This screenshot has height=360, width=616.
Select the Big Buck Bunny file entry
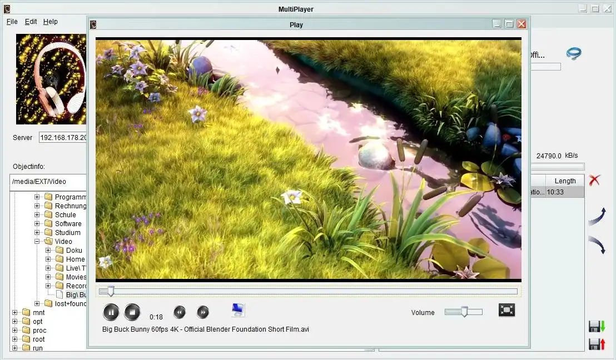[76, 295]
